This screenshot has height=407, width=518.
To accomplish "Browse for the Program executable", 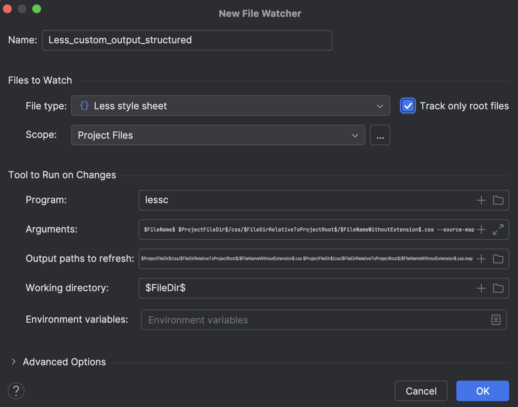I will pyautogui.click(x=498, y=200).
